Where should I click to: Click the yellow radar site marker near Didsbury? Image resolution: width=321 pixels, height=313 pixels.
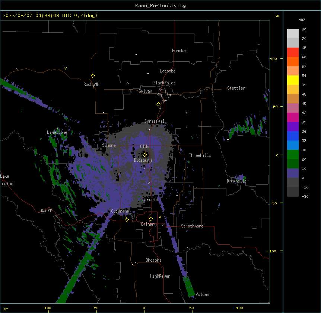point(145,155)
